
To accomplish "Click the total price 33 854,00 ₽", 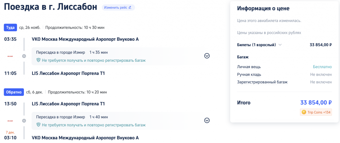I will point(316,103).
